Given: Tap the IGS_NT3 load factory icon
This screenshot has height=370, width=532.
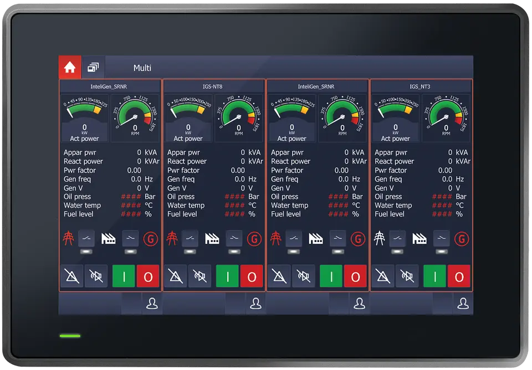Looking at the screenshot, I should pos(420,238).
